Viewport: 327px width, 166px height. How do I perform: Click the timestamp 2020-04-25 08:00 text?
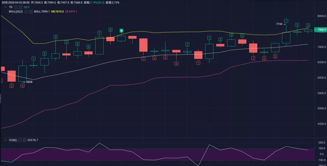pos(18,3)
